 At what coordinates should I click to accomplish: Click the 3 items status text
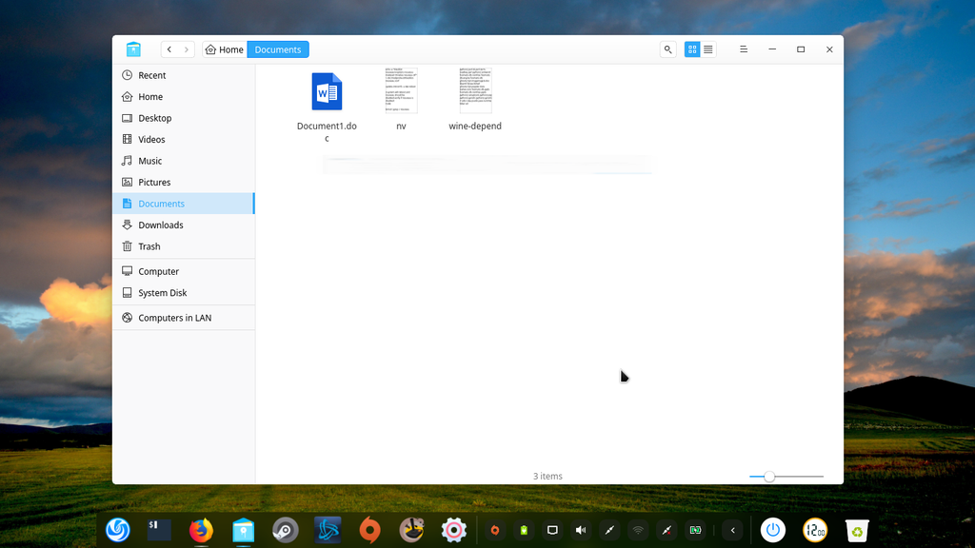click(x=547, y=476)
